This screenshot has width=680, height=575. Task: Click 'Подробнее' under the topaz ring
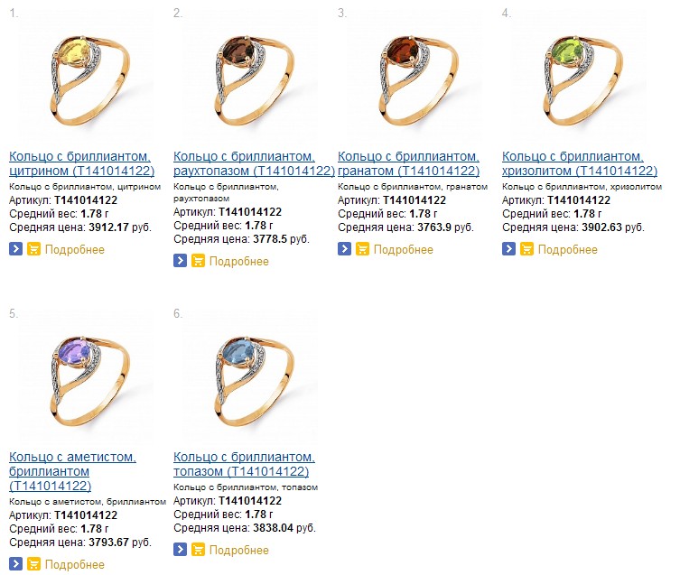click(238, 550)
